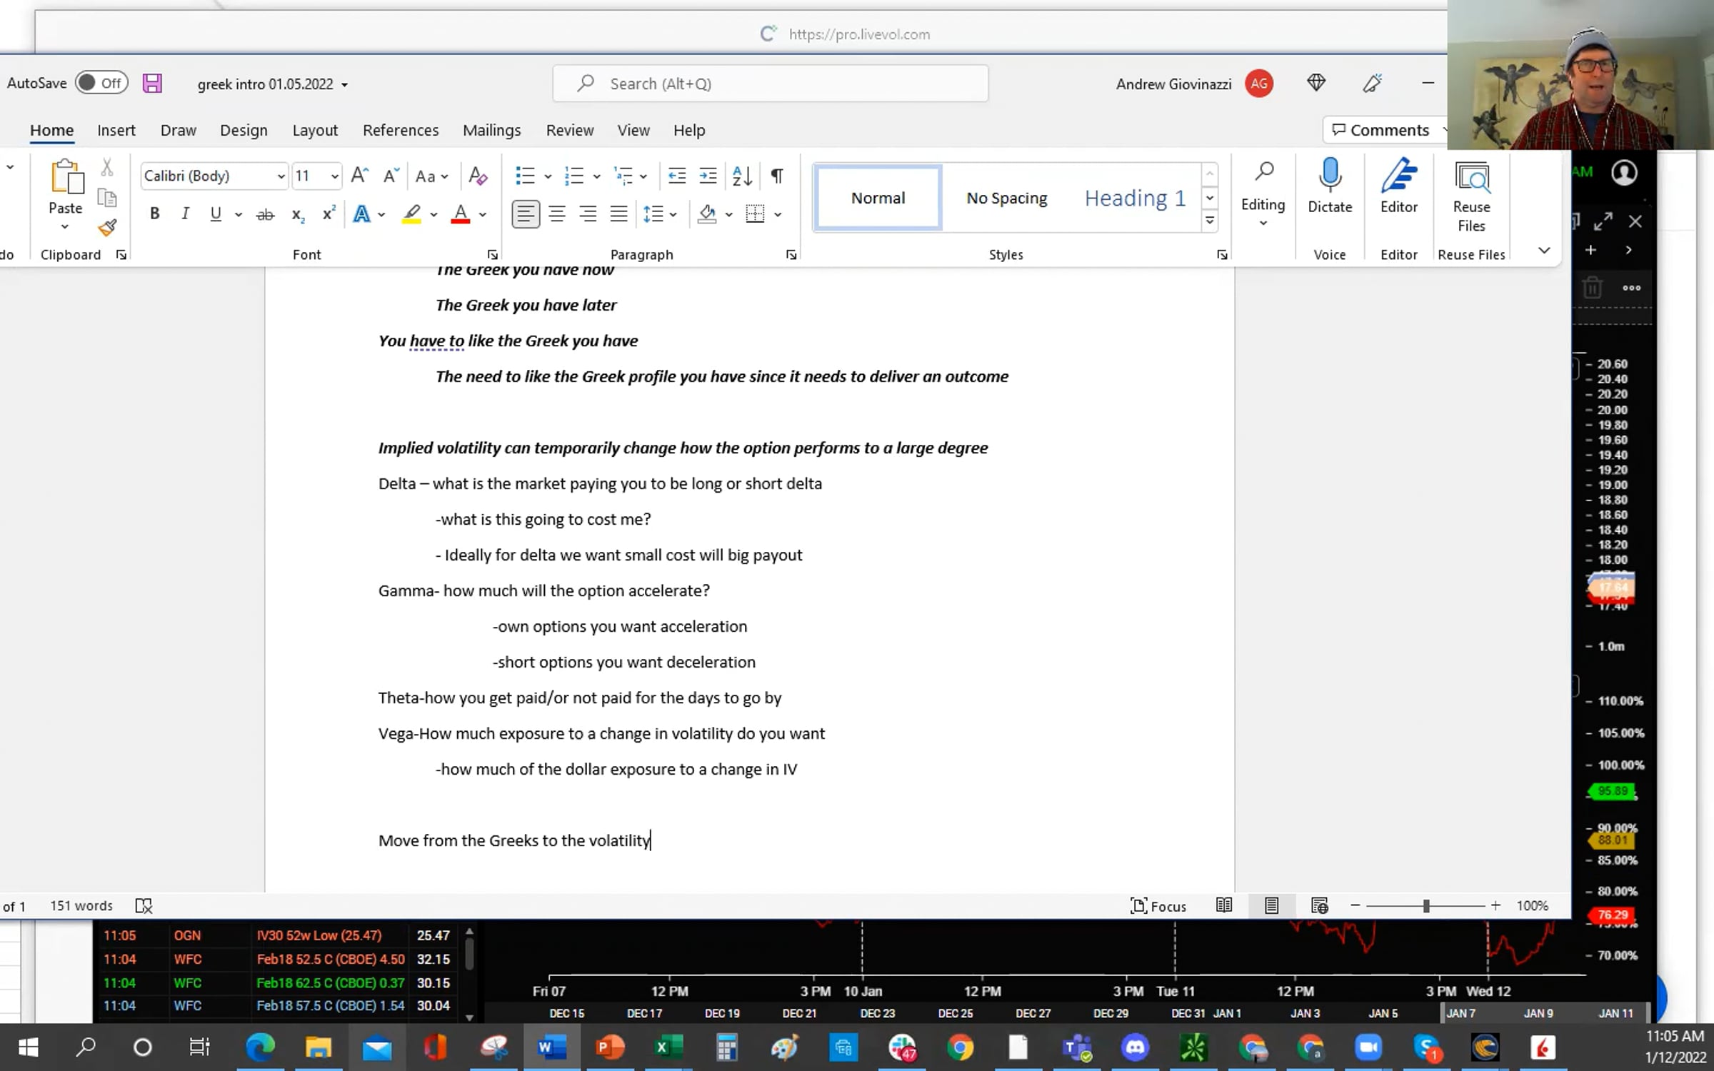
Task: Toggle italic formatting
Action: point(185,213)
